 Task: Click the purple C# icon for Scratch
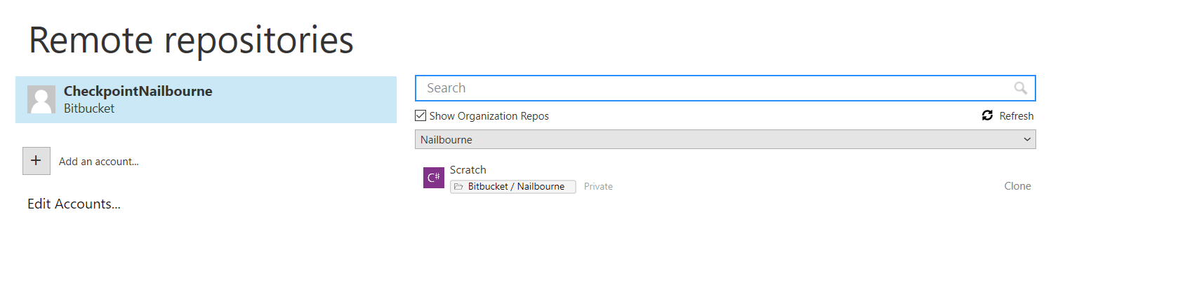434,178
